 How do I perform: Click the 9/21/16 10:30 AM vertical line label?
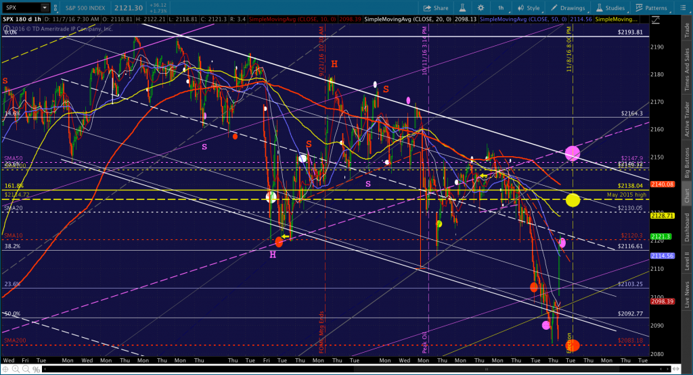321,51
